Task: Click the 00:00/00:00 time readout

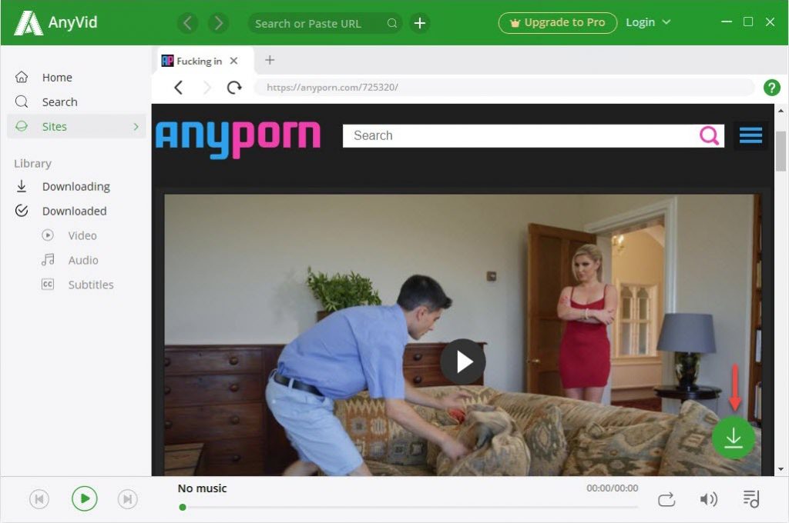Action: (x=612, y=488)
